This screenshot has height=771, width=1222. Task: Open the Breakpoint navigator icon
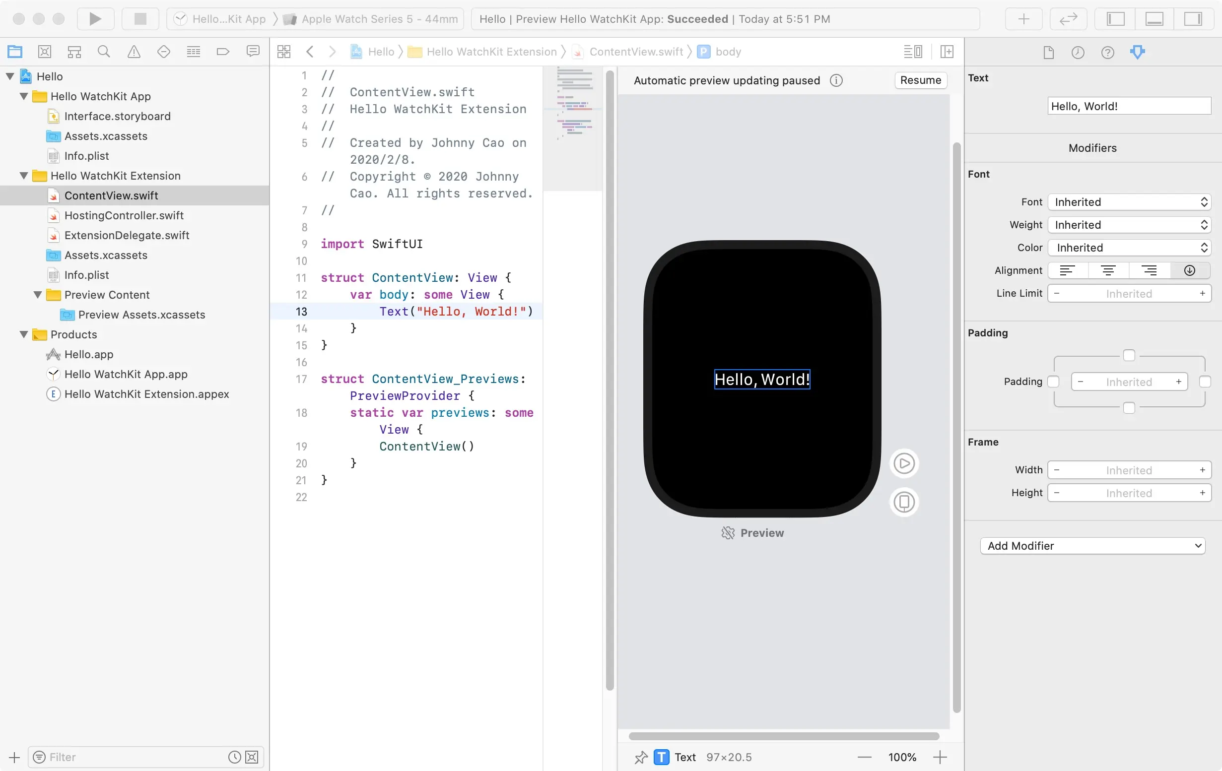tap(223, 51)
